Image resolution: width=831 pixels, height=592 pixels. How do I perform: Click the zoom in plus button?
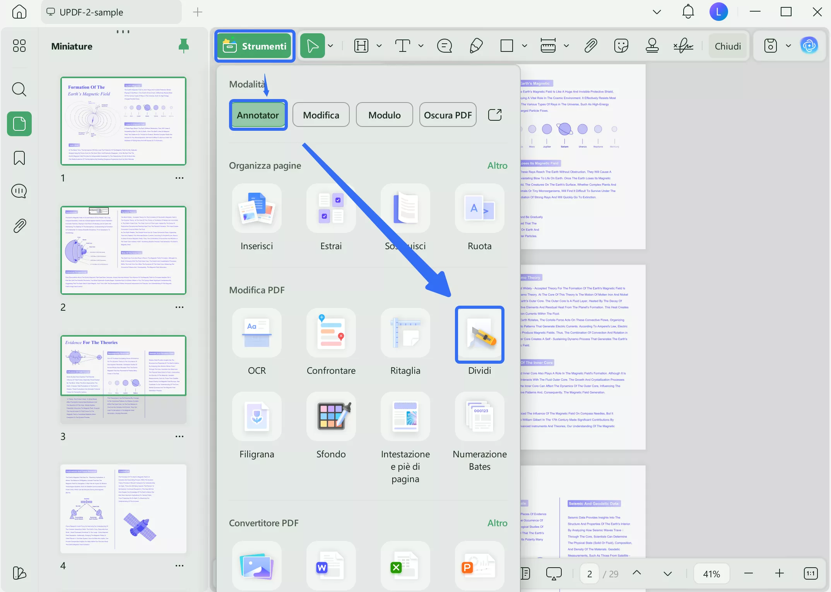(779, 573)
